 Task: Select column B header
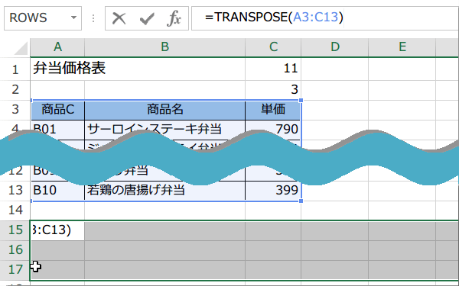164,47
